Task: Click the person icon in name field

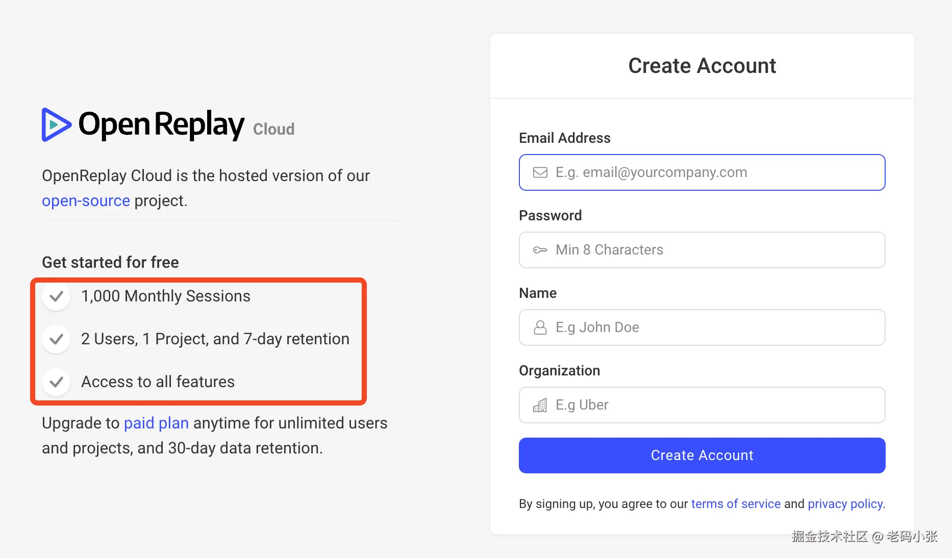Action: [x=539, y=327]
